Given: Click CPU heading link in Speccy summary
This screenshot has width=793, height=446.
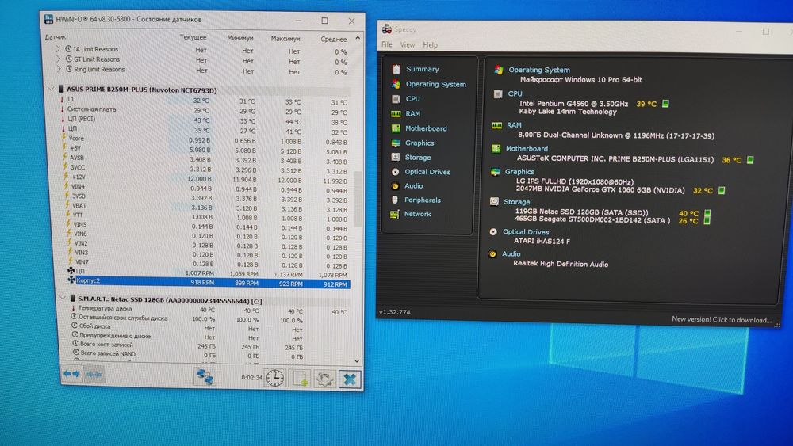Looking at the screenshot, I should (x=515, y=94).
